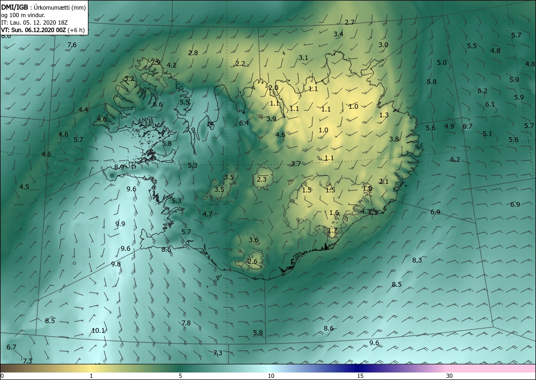Click the 3.9 value on the map
536x380 pixels.
coord(271,119)
